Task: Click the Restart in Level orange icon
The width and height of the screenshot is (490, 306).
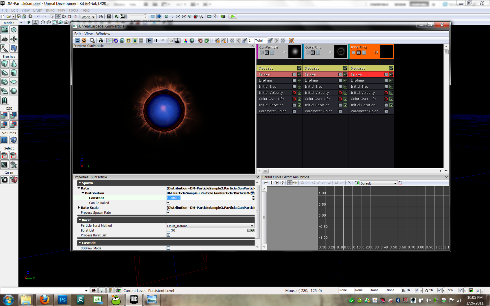Action: 84,41
